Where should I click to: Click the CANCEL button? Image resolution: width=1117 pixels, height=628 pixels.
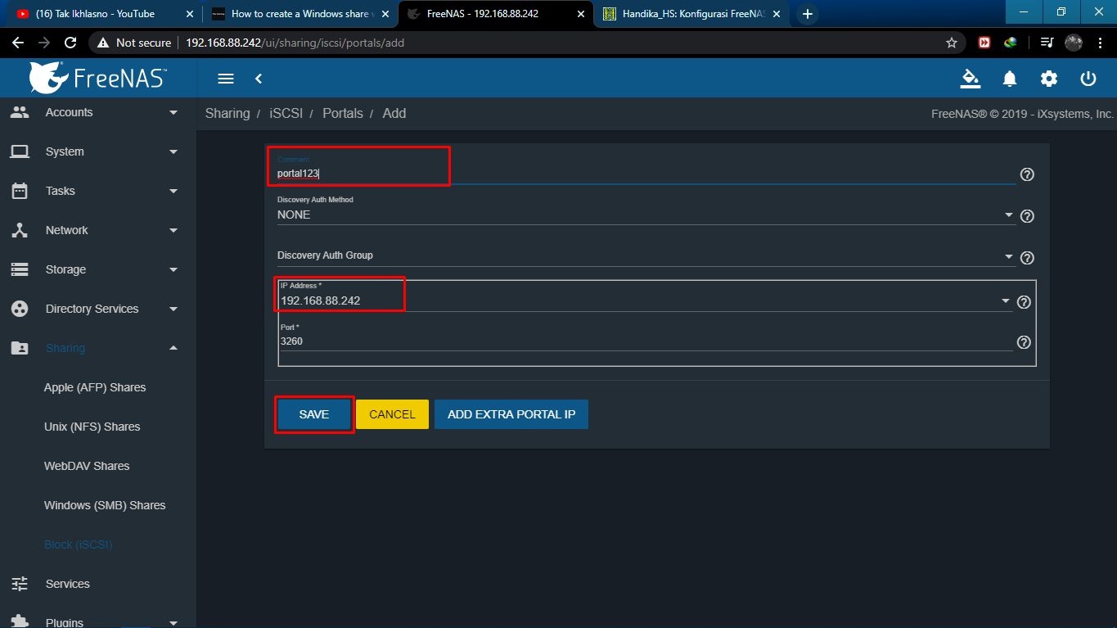pos(393,414)
